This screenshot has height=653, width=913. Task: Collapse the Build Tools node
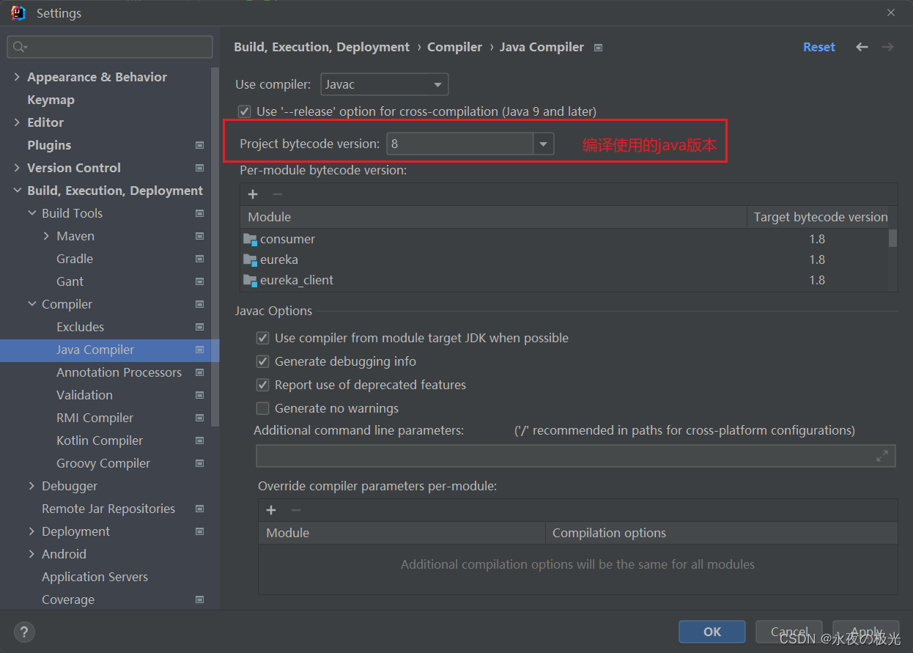click(32, 213)
